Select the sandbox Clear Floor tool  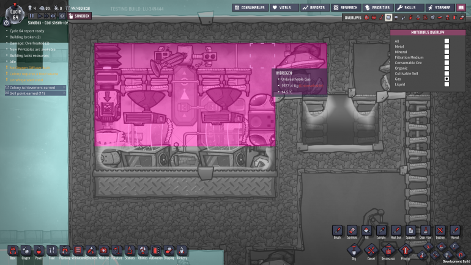tap(425, 231)
